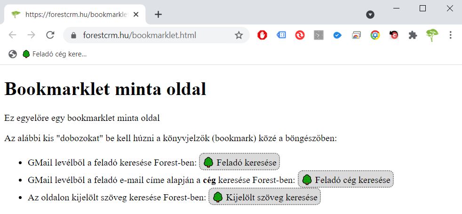Open the blue checkmark extension
Viewport: 462px width, 214px height.
pyautogui.click(x=337, y=35)
